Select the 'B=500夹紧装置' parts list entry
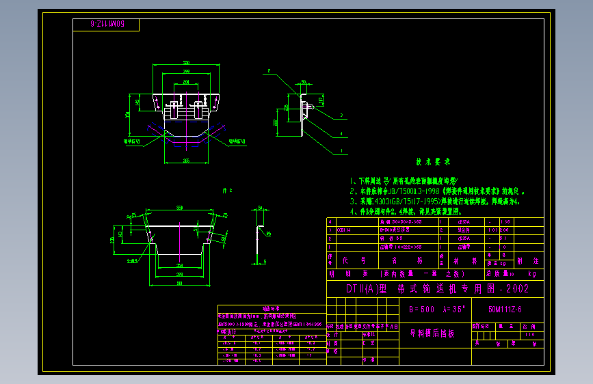This screenshot has width=593, height=384. 395,230
